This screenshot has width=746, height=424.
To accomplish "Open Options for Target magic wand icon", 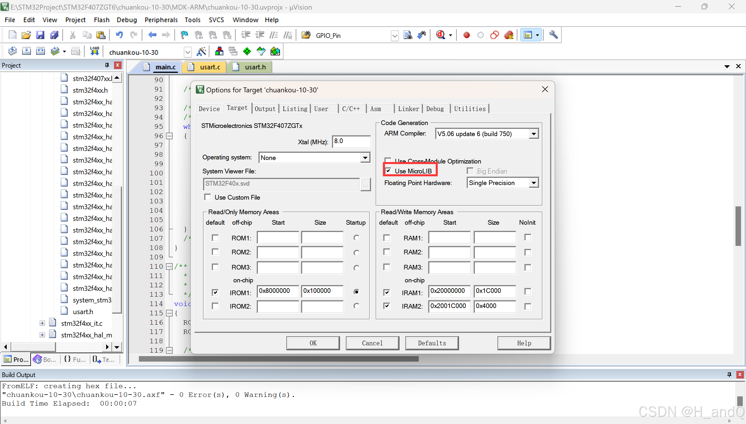I will point(202,52).
